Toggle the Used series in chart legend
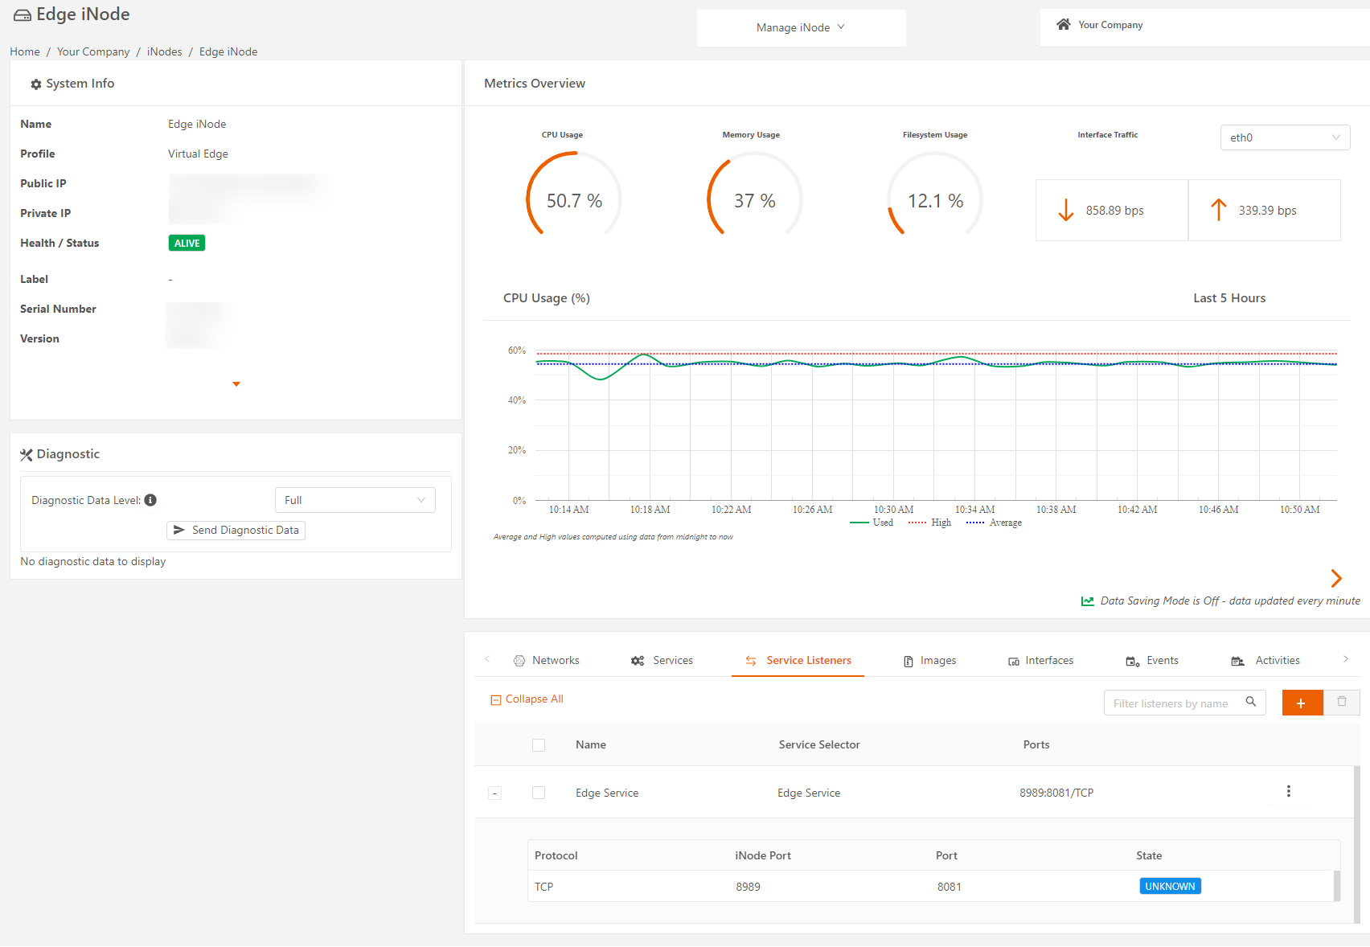This screenshot has height=947, width=1370. 872,523
